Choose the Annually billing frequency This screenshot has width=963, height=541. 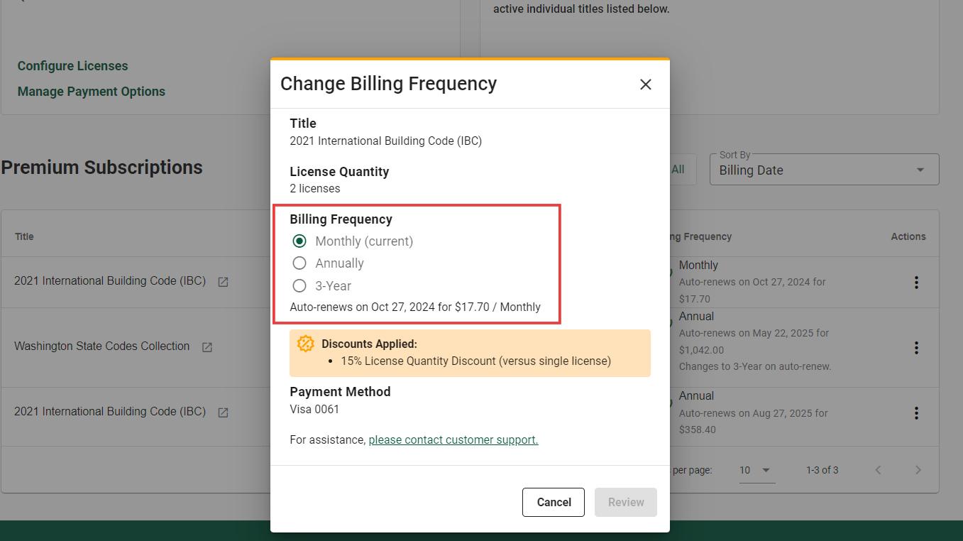coord(299,263)
